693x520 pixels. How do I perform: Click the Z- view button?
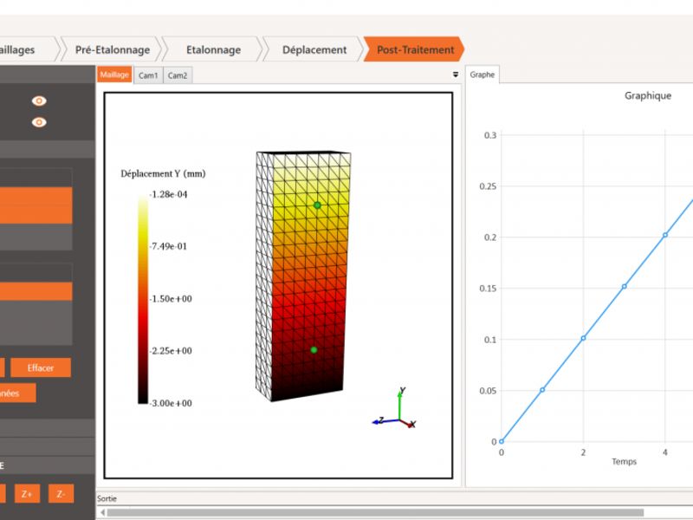coord(61,493)
